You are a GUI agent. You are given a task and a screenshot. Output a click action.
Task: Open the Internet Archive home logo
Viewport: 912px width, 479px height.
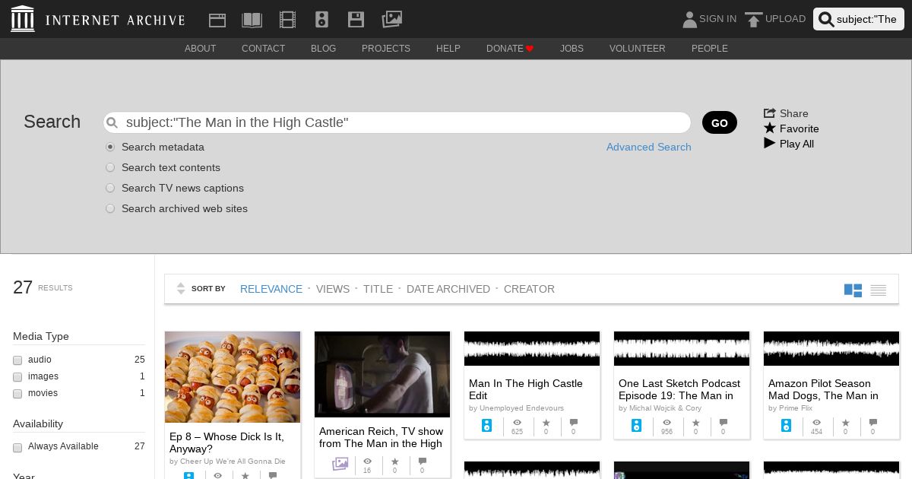(x=98, y=19)
